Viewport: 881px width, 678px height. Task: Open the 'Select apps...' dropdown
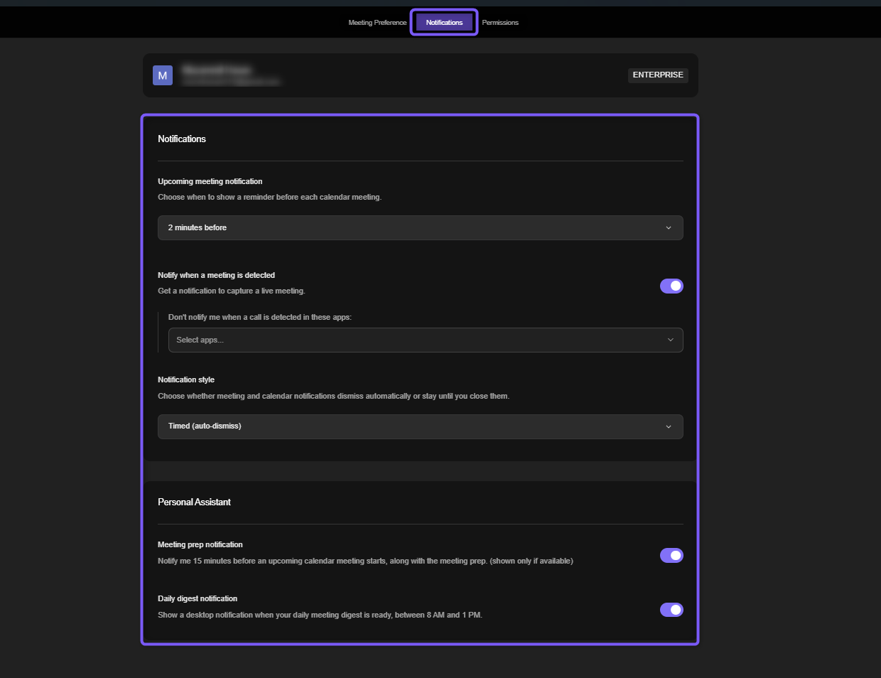pyautogui.click(x=426, y=340)
